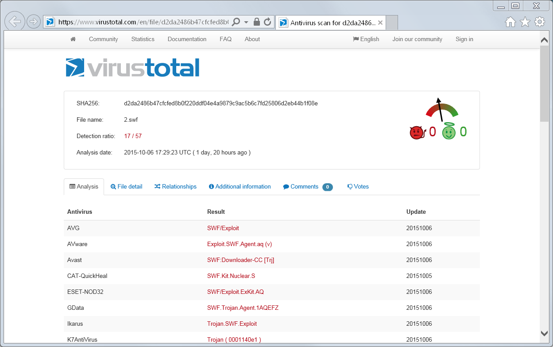Click SWF.Kit.Nuclear.S result

[x=231, y=276]
